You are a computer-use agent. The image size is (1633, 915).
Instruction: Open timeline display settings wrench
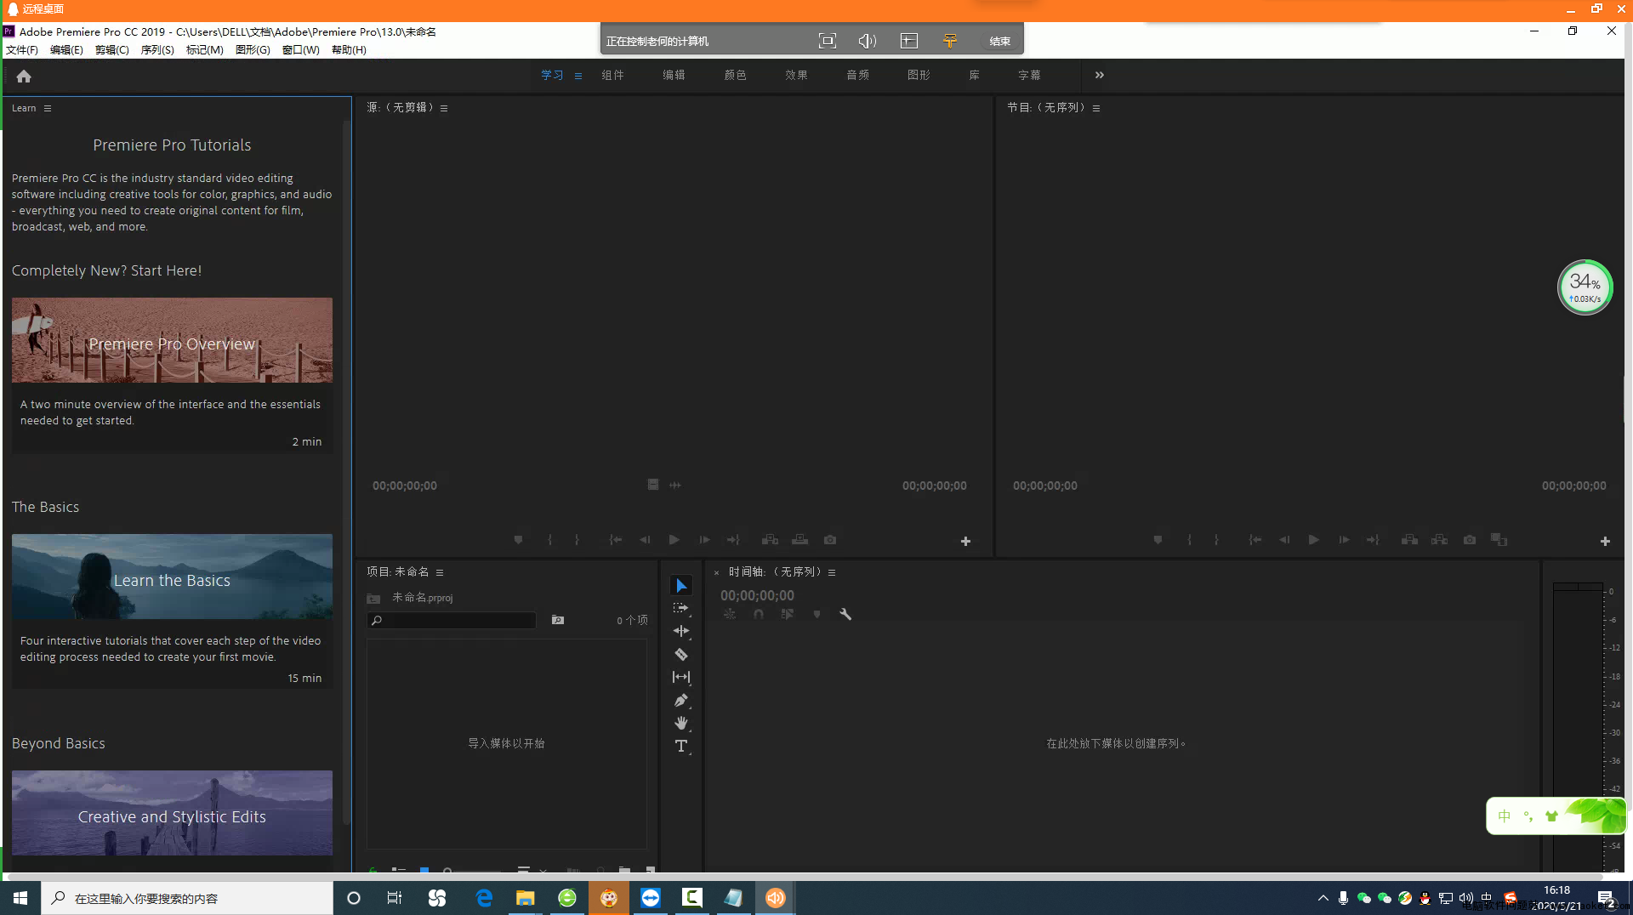pyautogui.click(x=845, y=614)
